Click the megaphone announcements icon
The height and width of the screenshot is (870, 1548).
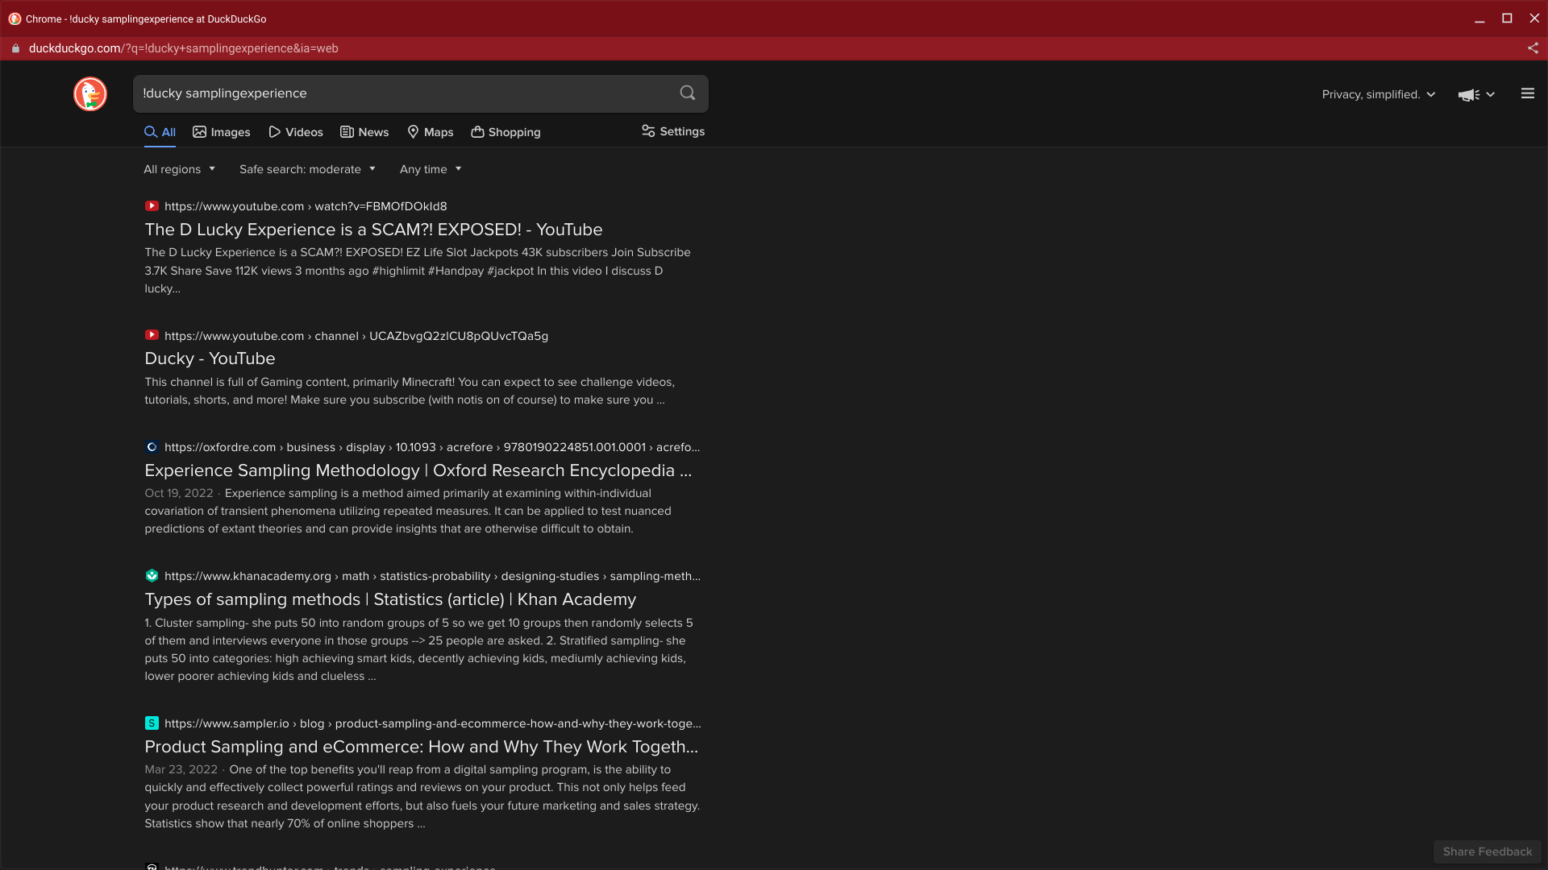pos(1468,95)
